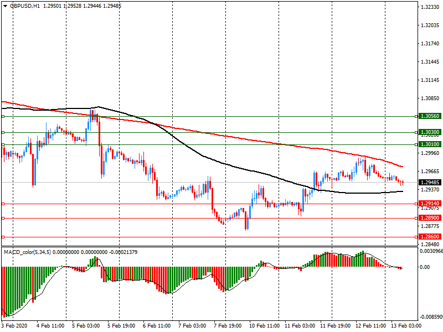Select the green 1.30100 resistance level label
Image resolution: width=443 pixels, height=332 pixels.
pos(430,144)
